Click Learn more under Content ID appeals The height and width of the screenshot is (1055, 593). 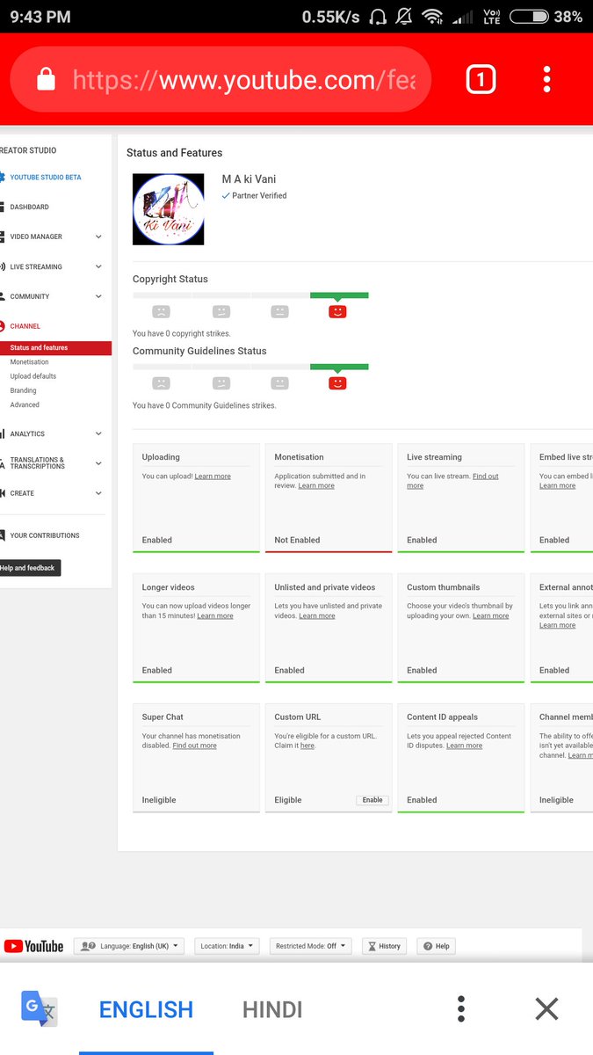point(464,746)
